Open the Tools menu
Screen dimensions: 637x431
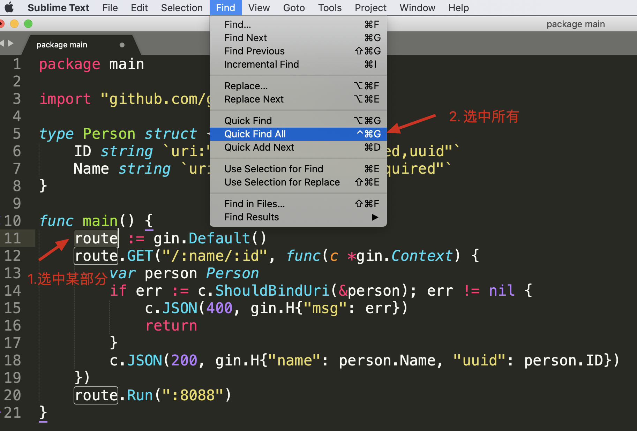329,8
